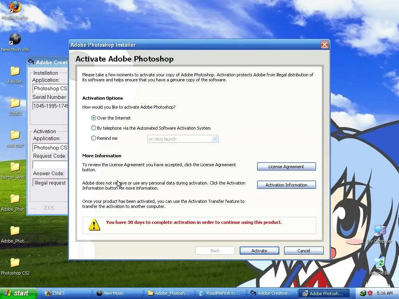Click the green shield system tray icon
This screenshot has width=399, height=299.
pos(363,293)
